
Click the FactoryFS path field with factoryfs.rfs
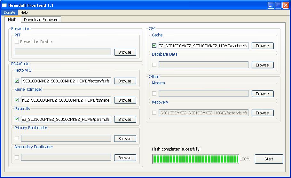pos(66,81)
